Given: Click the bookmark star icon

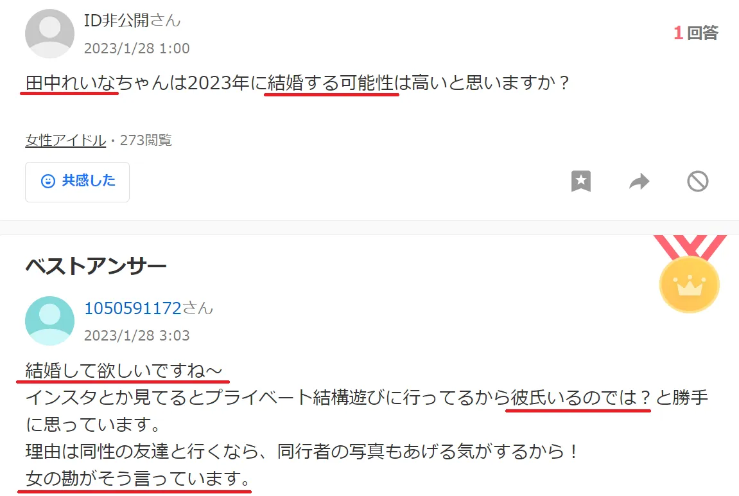Looking at the screenshot, I should point(580,181).
